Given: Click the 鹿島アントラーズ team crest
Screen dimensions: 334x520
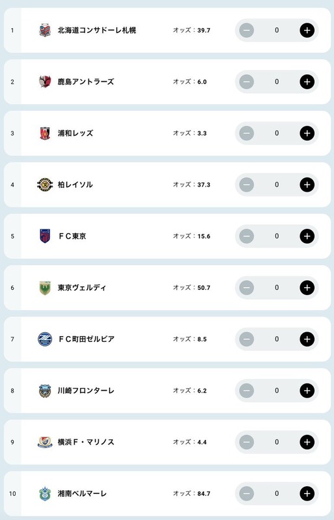Looking at the screenshot, I should (x=45, y=82).
